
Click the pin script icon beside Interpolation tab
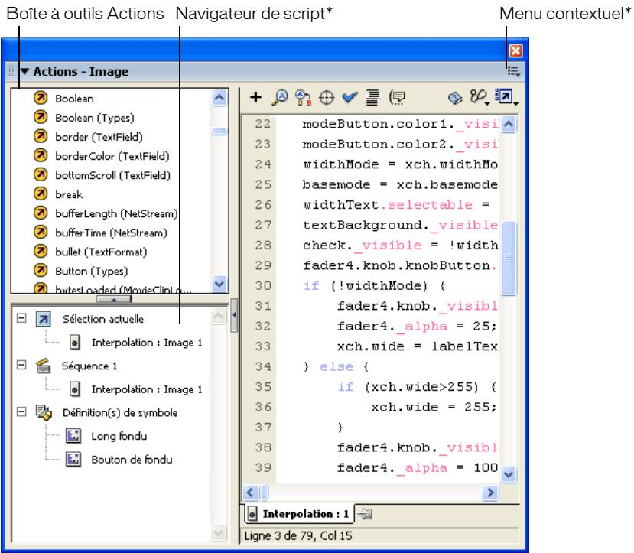coord(365,514)
